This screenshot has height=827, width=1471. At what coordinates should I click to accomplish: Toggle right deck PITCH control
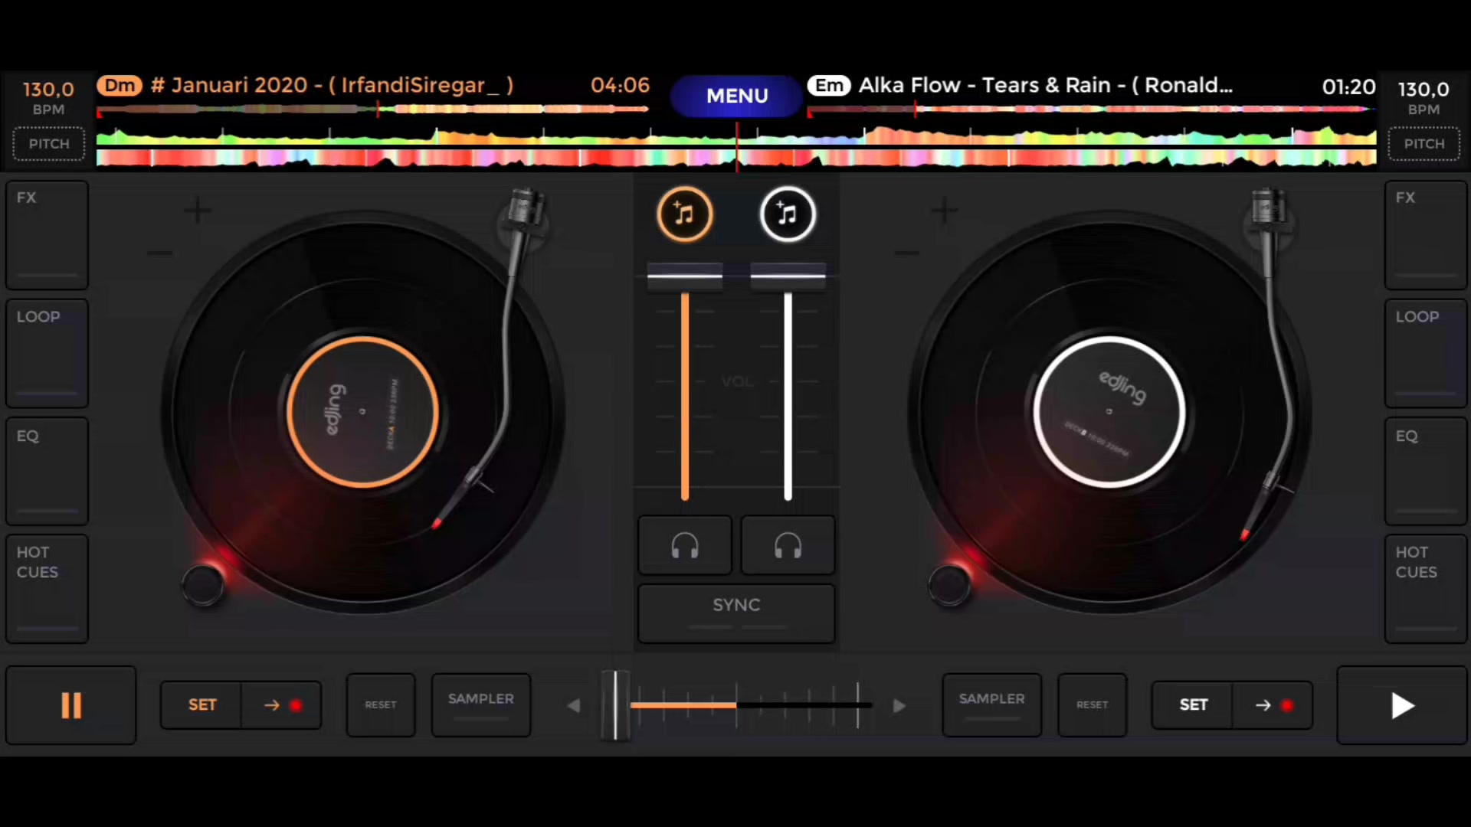coord(1423,144)
